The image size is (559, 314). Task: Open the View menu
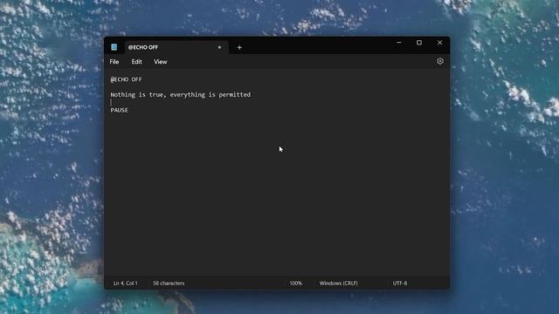[x=161, y=62]
